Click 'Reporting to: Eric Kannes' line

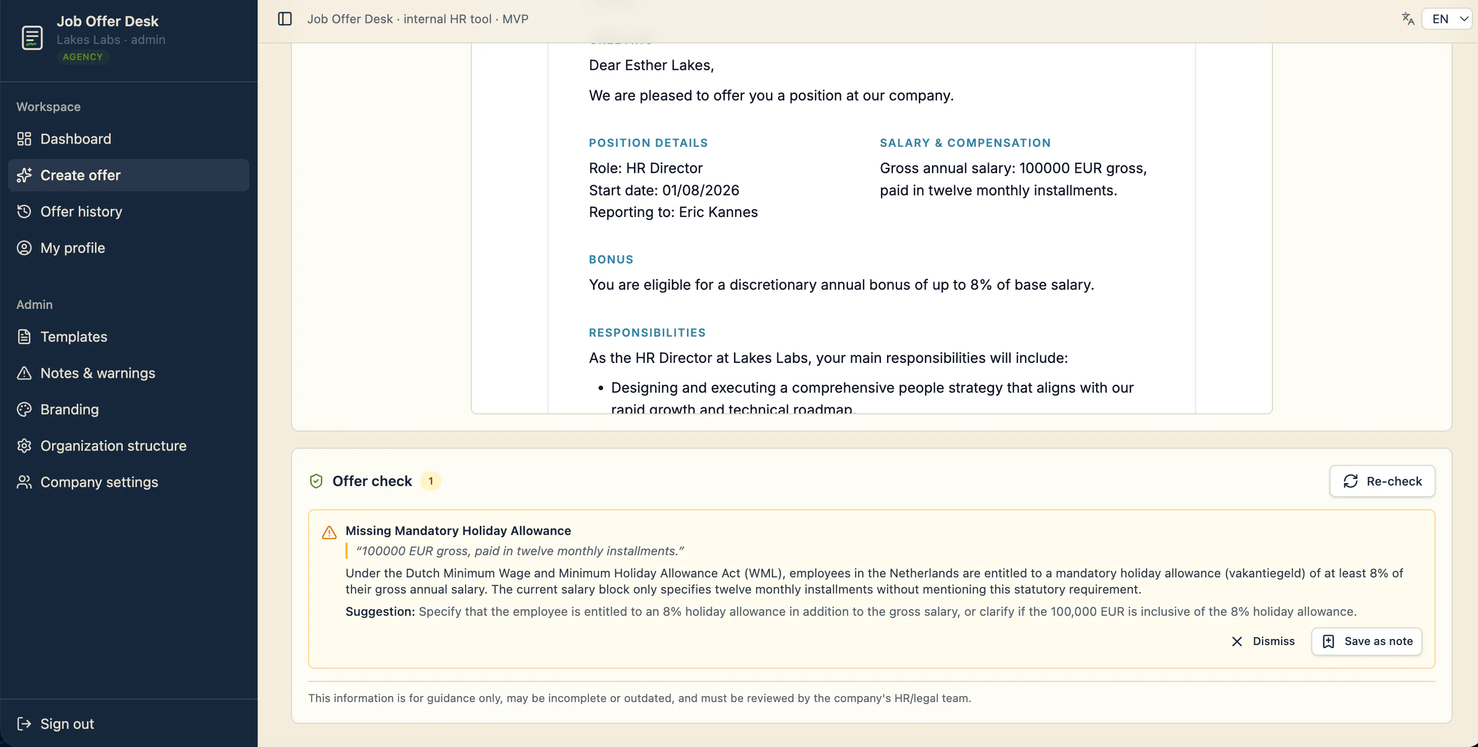click(x=673, y=212)
